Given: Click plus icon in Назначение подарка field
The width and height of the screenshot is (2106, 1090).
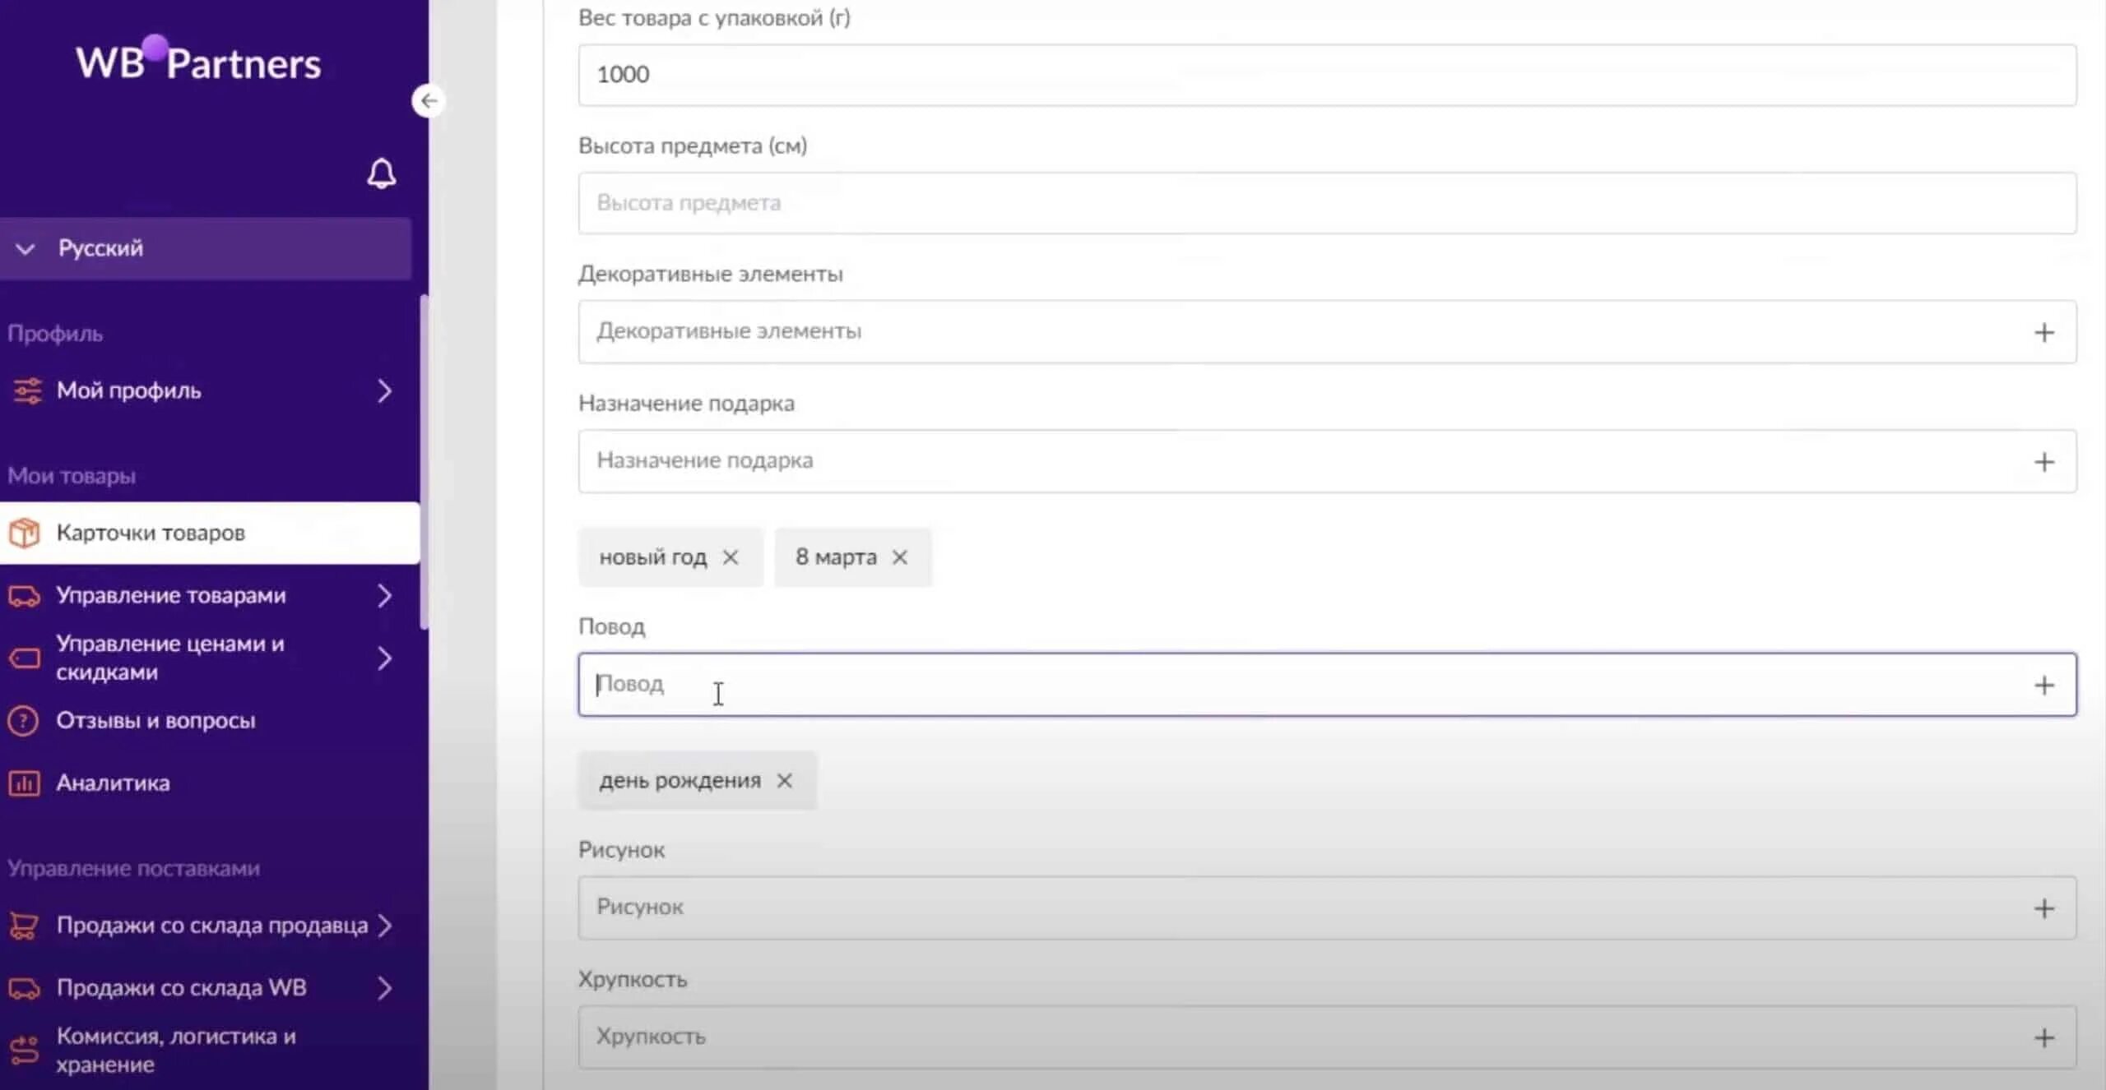Looking at the screenshot, I should click(2043, 461).
